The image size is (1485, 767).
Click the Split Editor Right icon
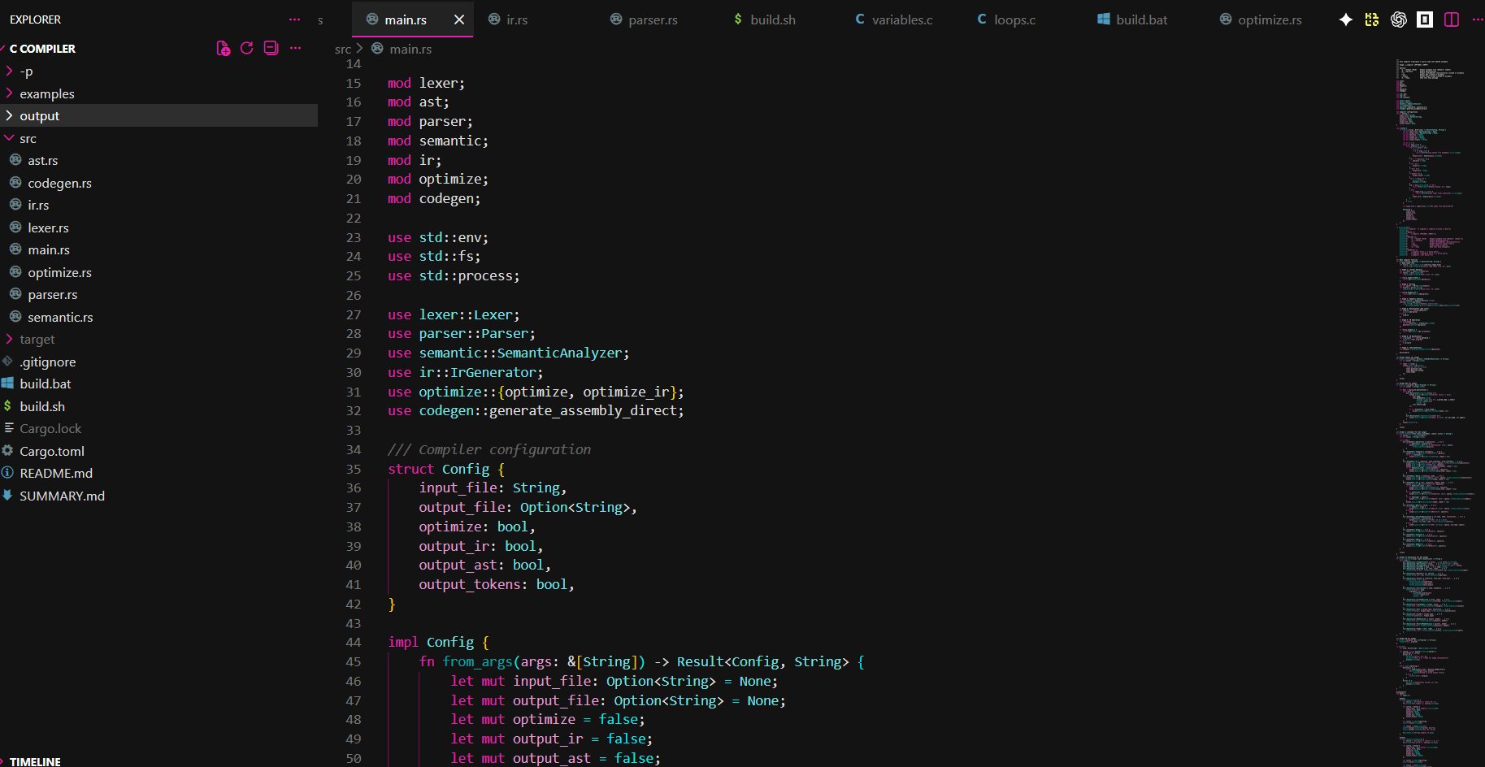[1452, 19]
